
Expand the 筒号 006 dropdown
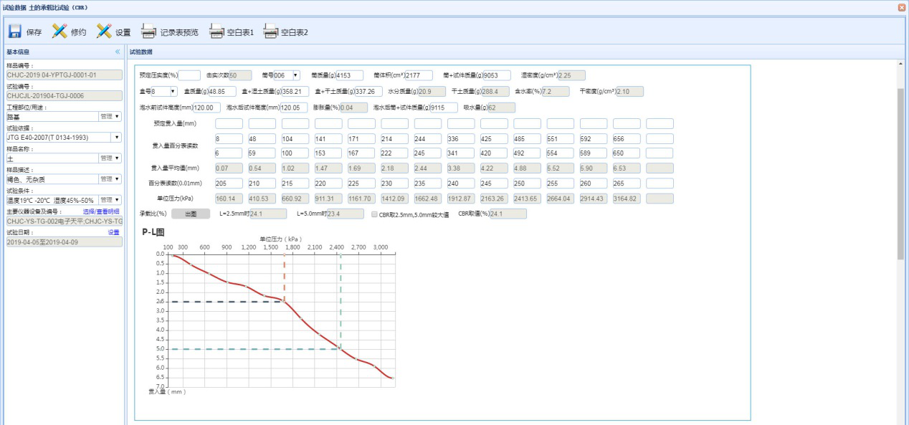[295, 75]
